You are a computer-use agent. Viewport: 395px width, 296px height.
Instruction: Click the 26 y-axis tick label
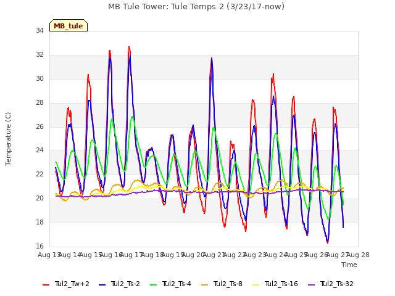point(39,126)
